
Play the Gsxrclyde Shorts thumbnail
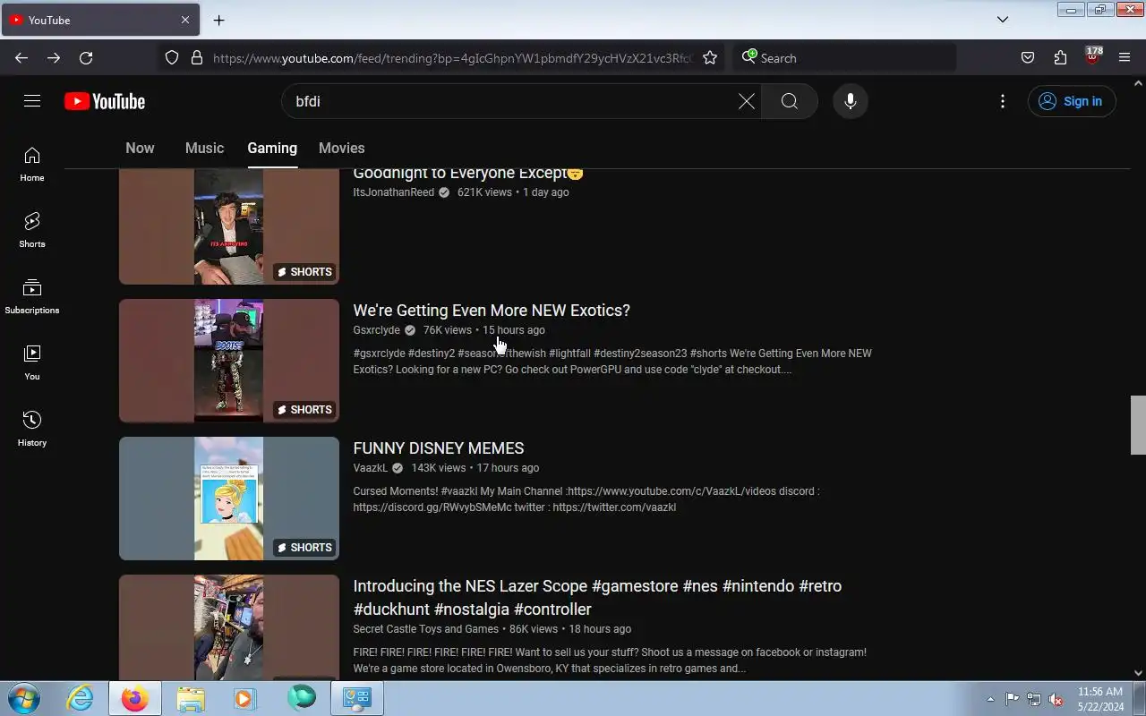click(x=229, y=361)
